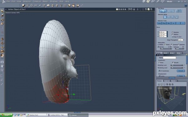The width and height of the screenshot is (188, 117).
Task: Click the Loop selection button
Action: (159, 23)
